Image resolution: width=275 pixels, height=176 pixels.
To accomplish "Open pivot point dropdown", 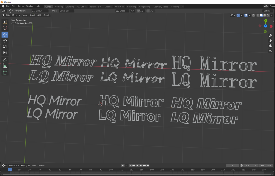I will tap(133, 11).
